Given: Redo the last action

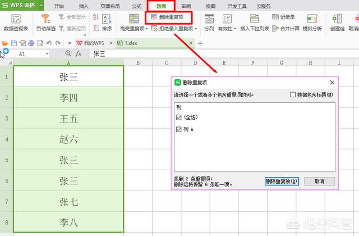Looking at the screenshot, I should pyautogui.click(x=58, y=43).
